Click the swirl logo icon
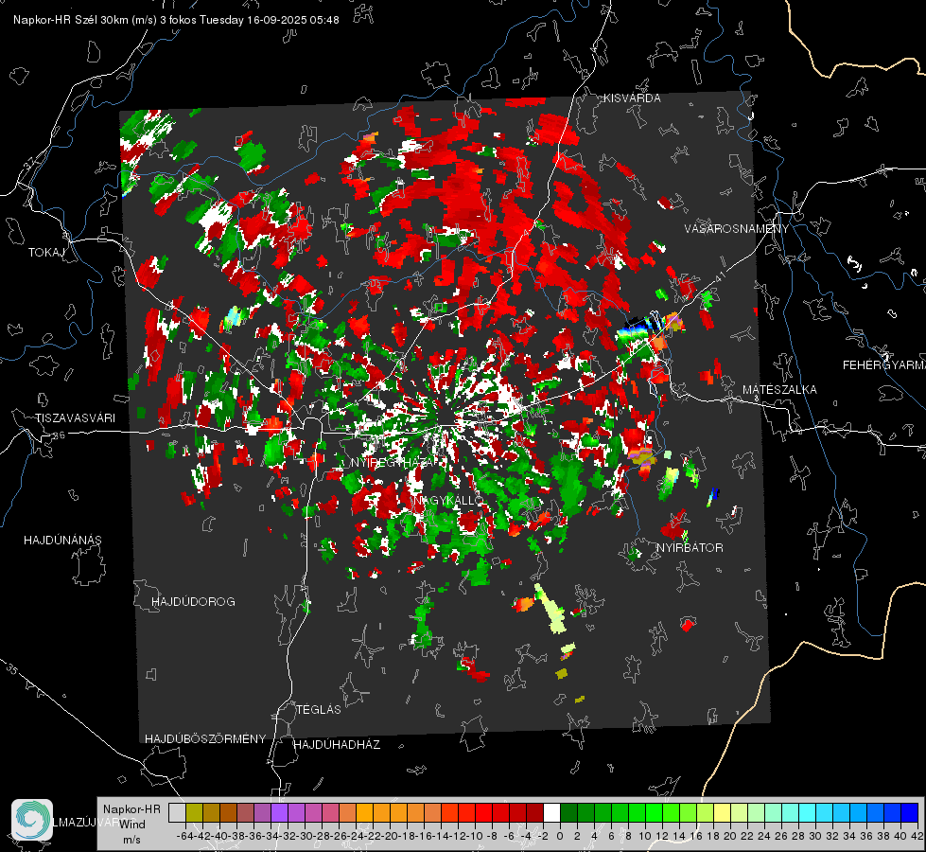 pyautogui.click(x=32, y=820)
